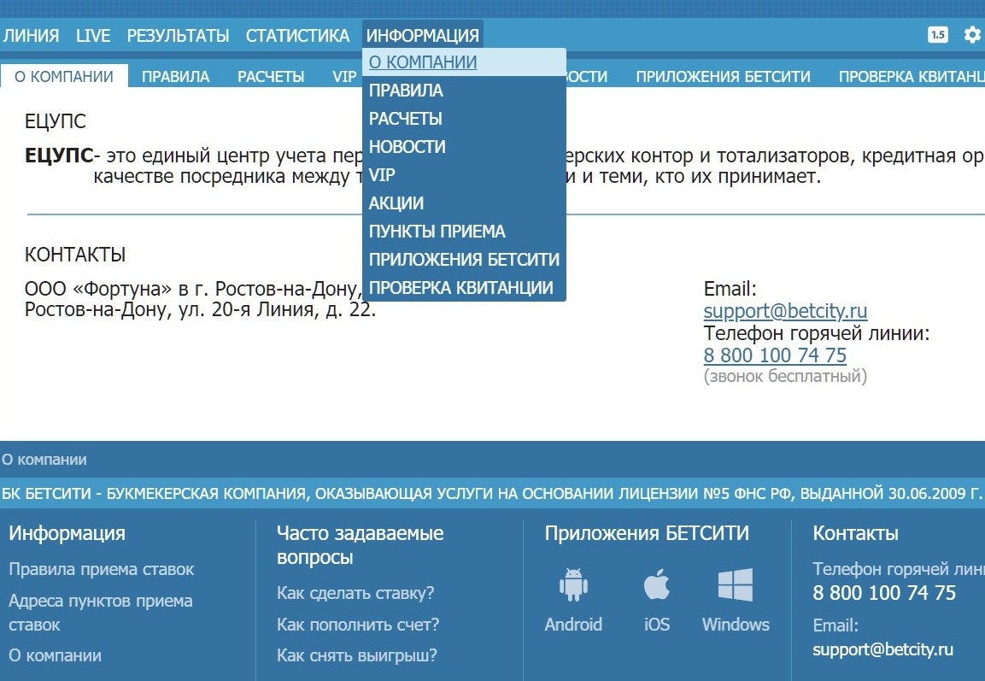Open СТАТИСТИКА in top navigation
The image size is (985, 681).
coord(297,35)
